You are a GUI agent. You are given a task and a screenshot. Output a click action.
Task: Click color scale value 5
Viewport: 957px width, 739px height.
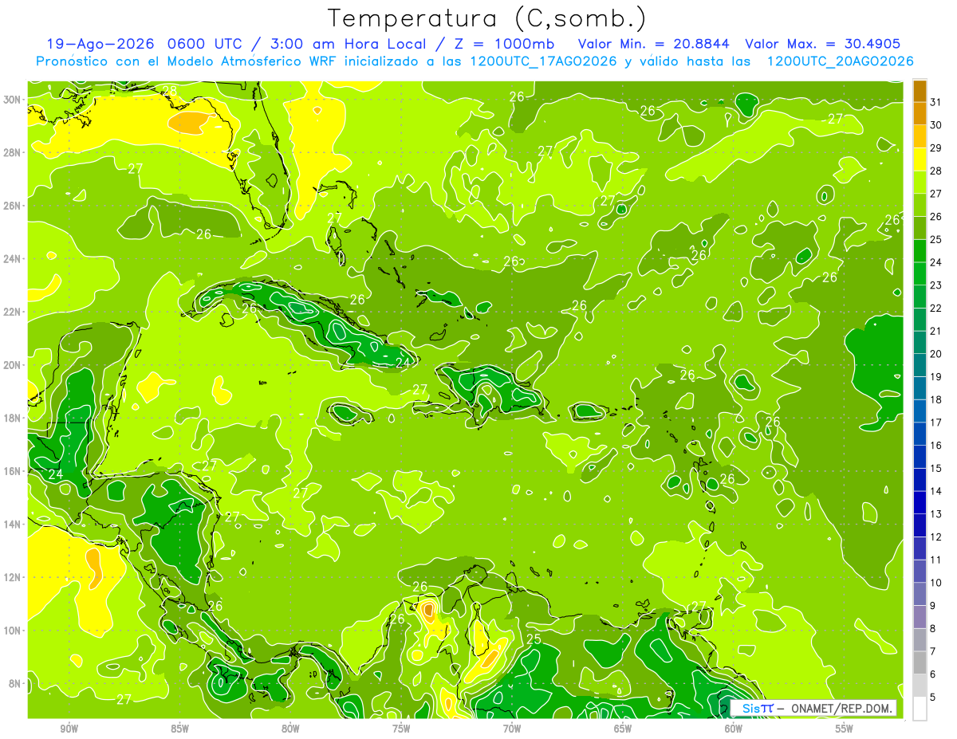(933, 697)
